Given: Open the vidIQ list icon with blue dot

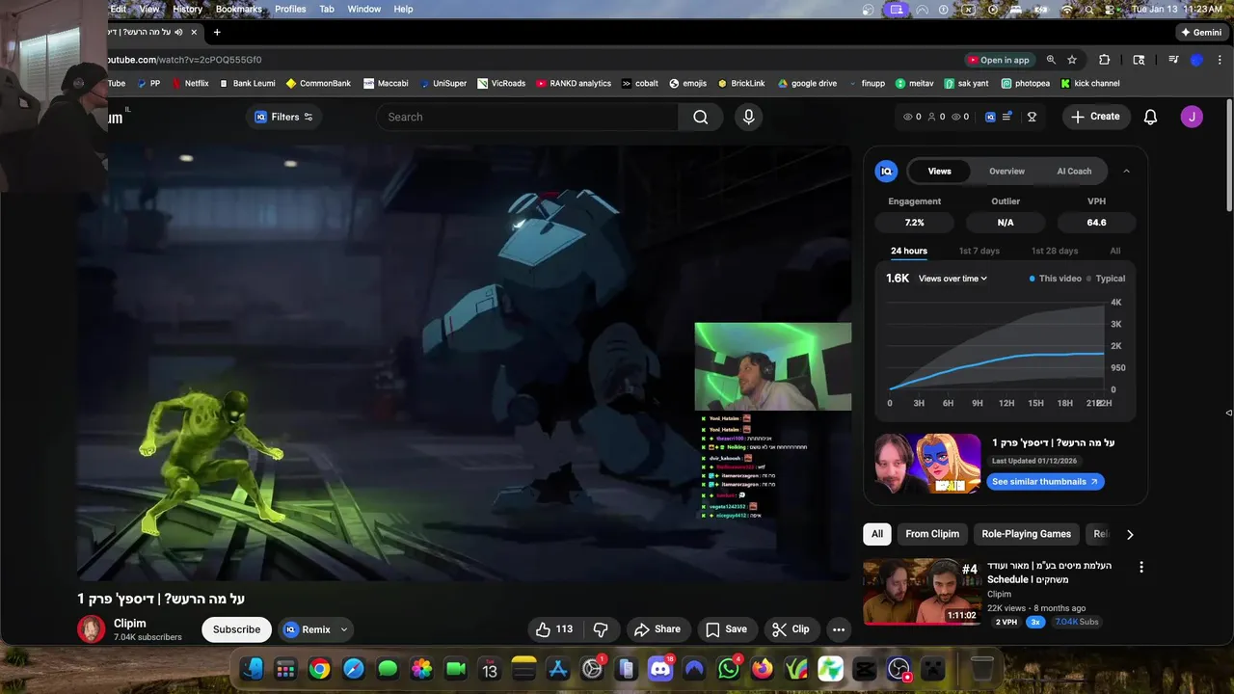Looking at the screenshot, I should click(x=1006, y=117).
